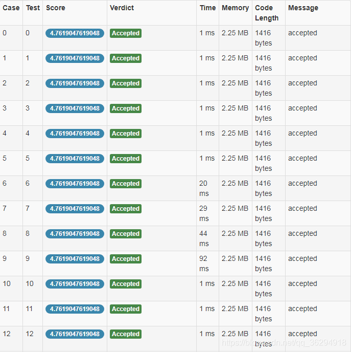Select the Accepted badge of case 2
The image size is (351, 352).
point(126,83)
